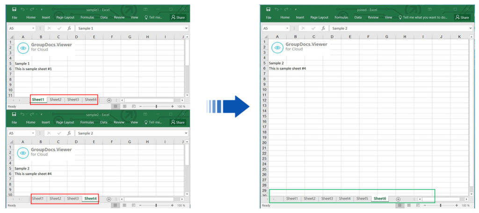This screenshot has width=479, height=213.
Task: Switch to Sheet2 tab in sample1 workbook
Action: (x=56, y=99)
